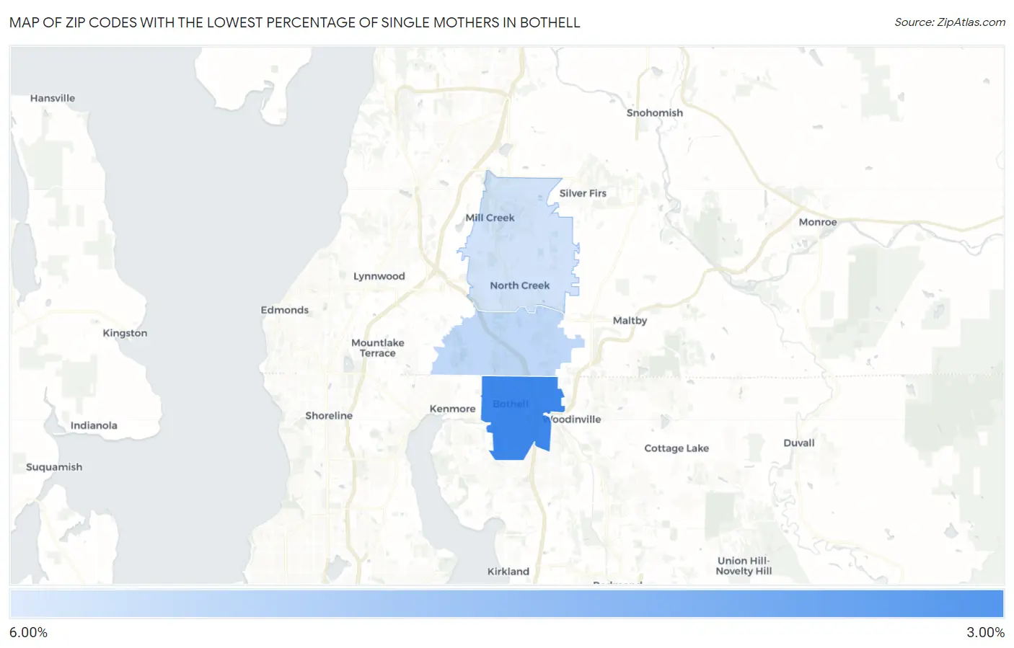
Task: Click the 'North Creek' map label
Action: [520, 285]
